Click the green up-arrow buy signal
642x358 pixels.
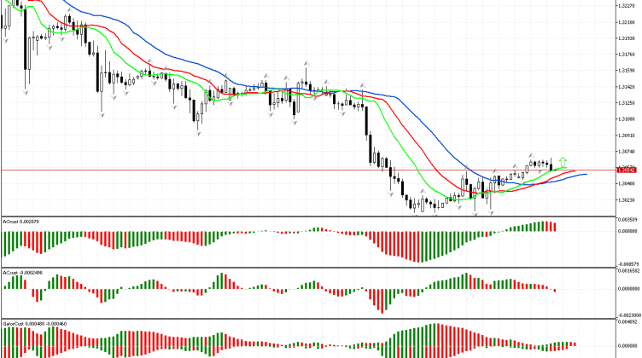(x=563, y=159)
